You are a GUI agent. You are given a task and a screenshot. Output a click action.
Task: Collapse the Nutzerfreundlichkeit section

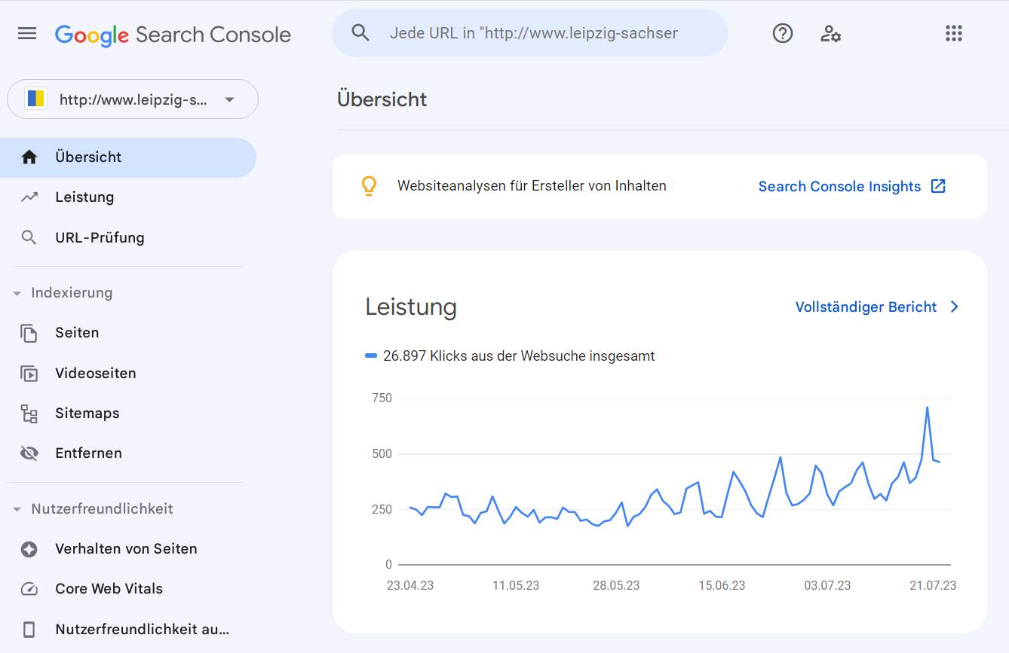(x=17, y=509)
